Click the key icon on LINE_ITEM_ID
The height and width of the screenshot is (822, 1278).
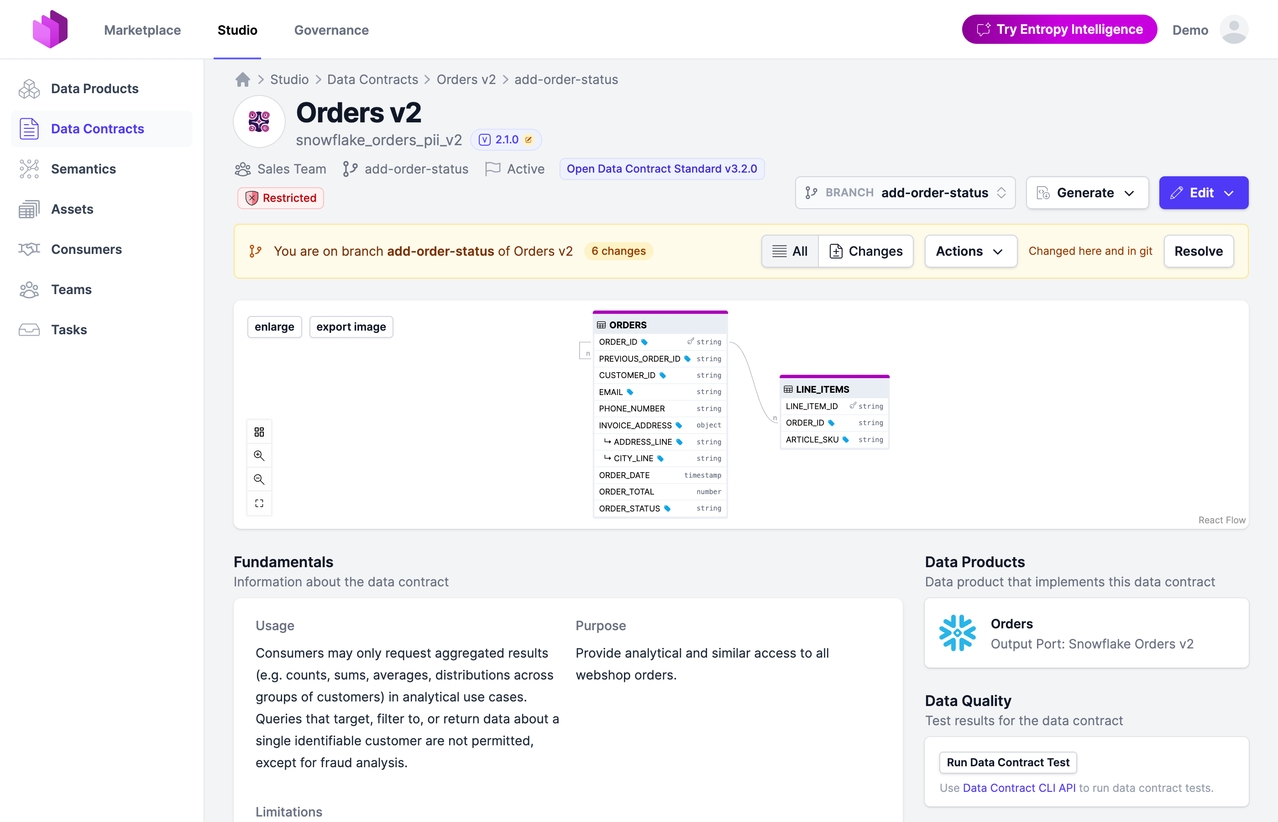pos(852,406)
